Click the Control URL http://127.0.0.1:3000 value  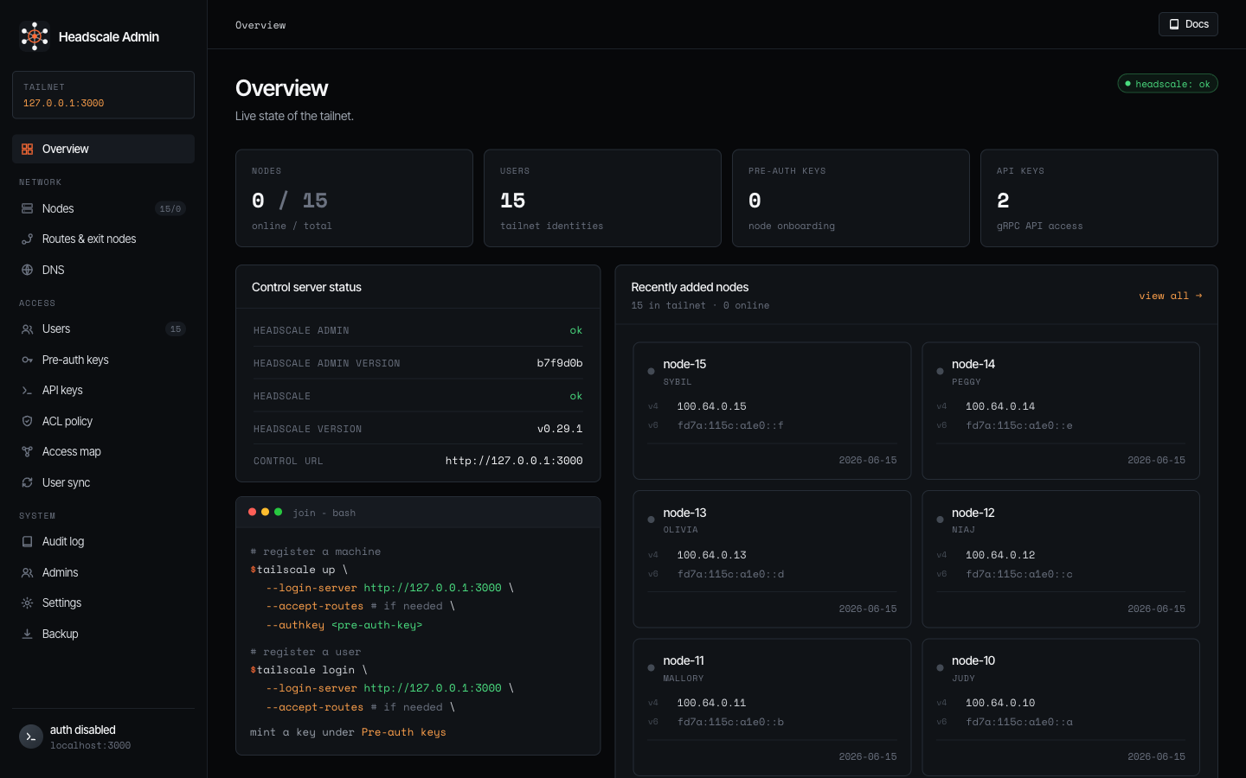point(514,461)
